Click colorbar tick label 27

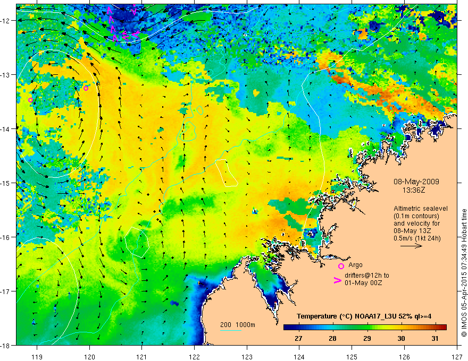pyautogui.click(x=298, y=338)
